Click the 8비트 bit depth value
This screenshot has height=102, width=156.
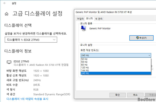[37, 85]
